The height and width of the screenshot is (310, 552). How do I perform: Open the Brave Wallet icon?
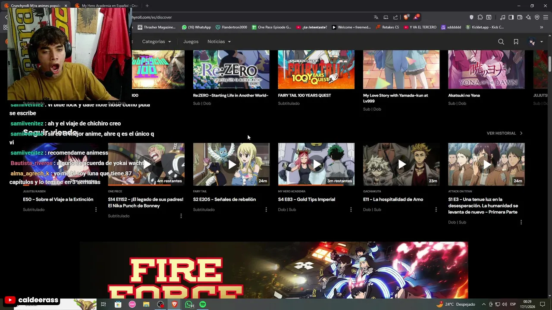520,17
